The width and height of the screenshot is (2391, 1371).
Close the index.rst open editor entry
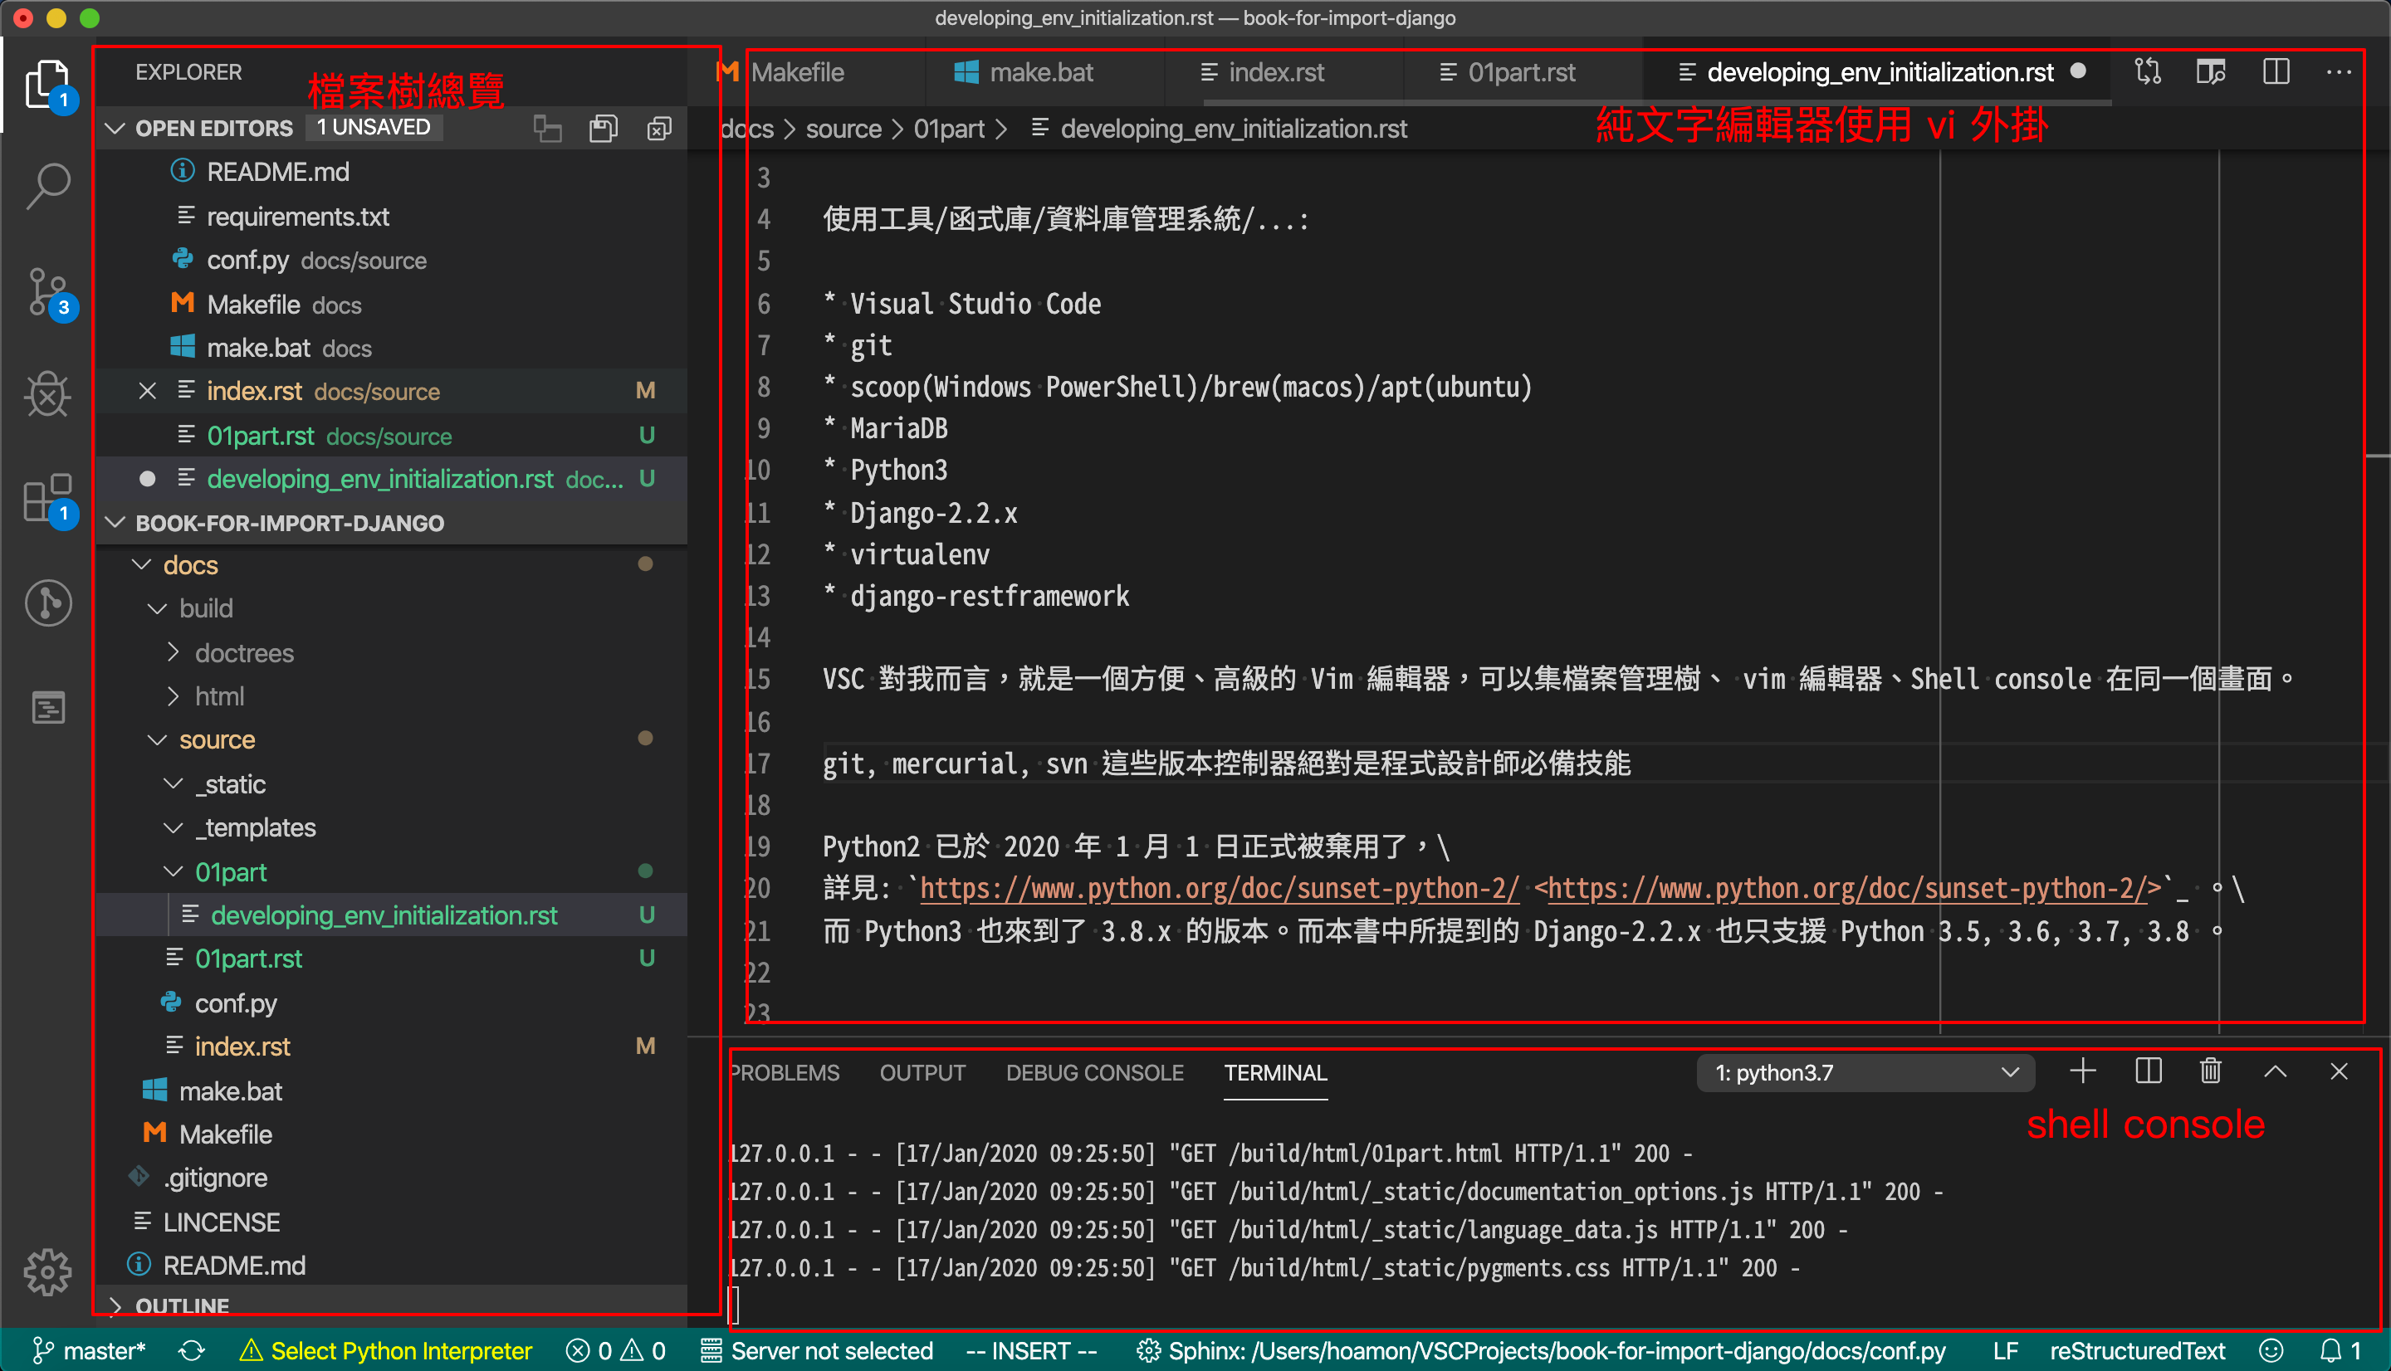[x=147, y=391]
